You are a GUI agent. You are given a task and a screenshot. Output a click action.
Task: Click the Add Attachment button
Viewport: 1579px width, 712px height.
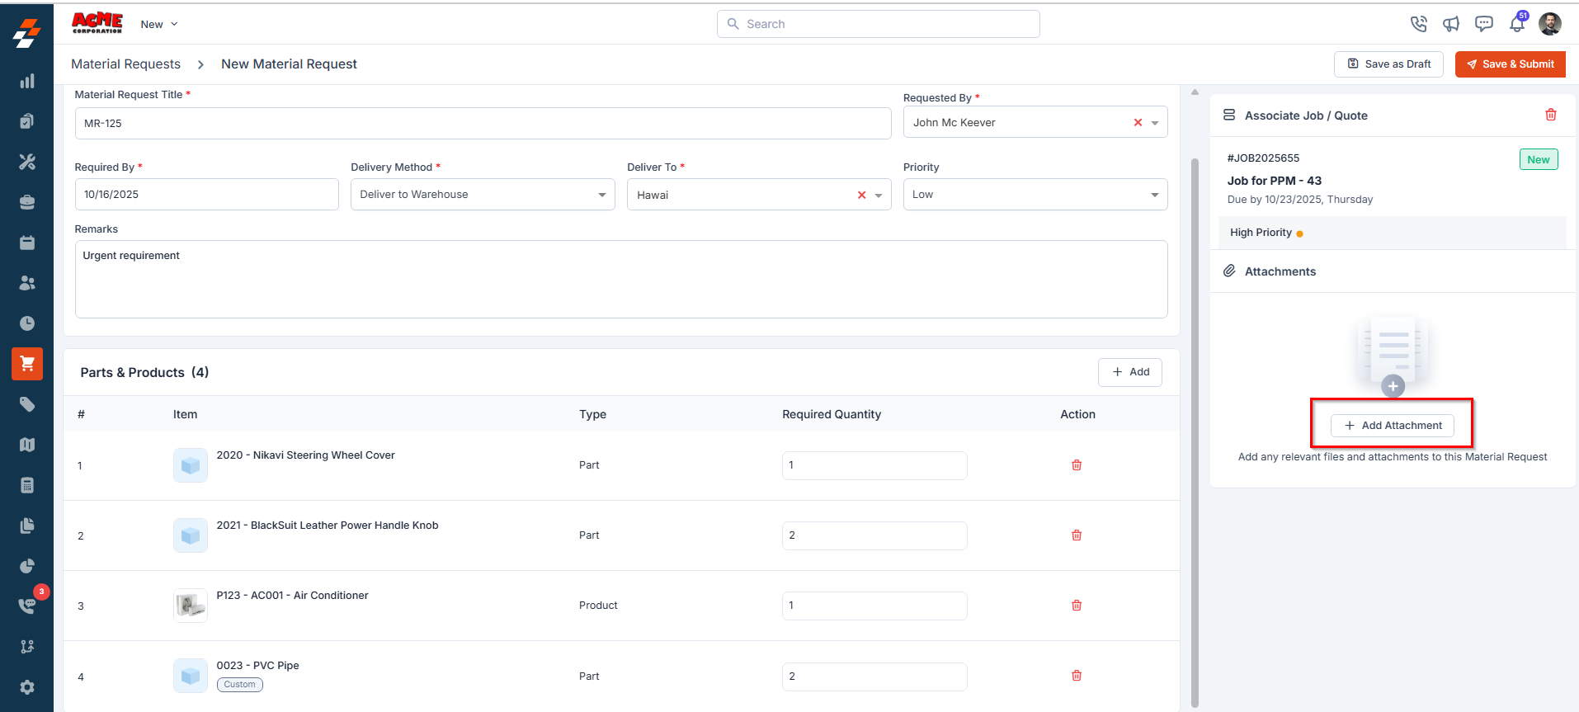pyautogui.click(x=1393, y=426)
